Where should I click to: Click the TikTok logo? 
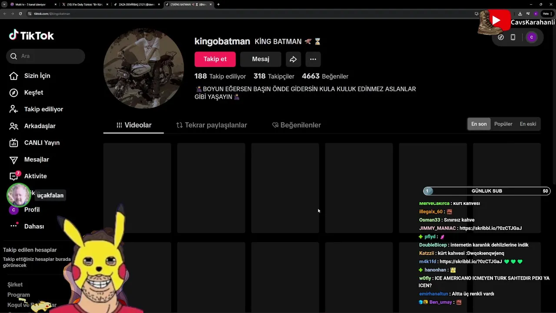[x=31, y=36]
